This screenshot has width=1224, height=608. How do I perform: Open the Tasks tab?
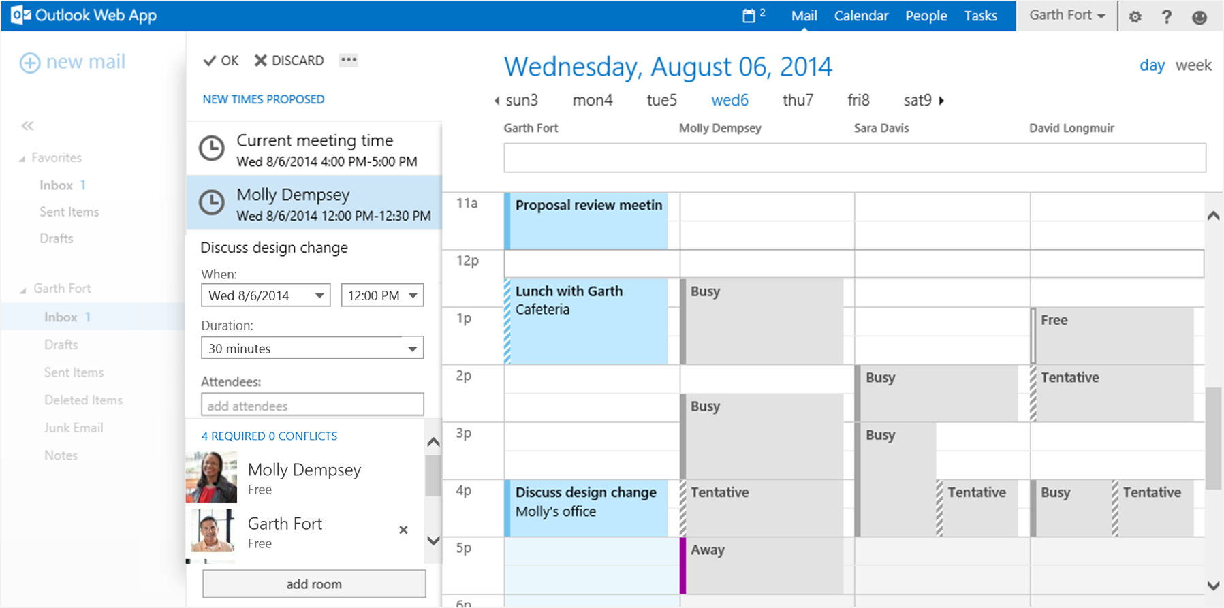point(980,16)
